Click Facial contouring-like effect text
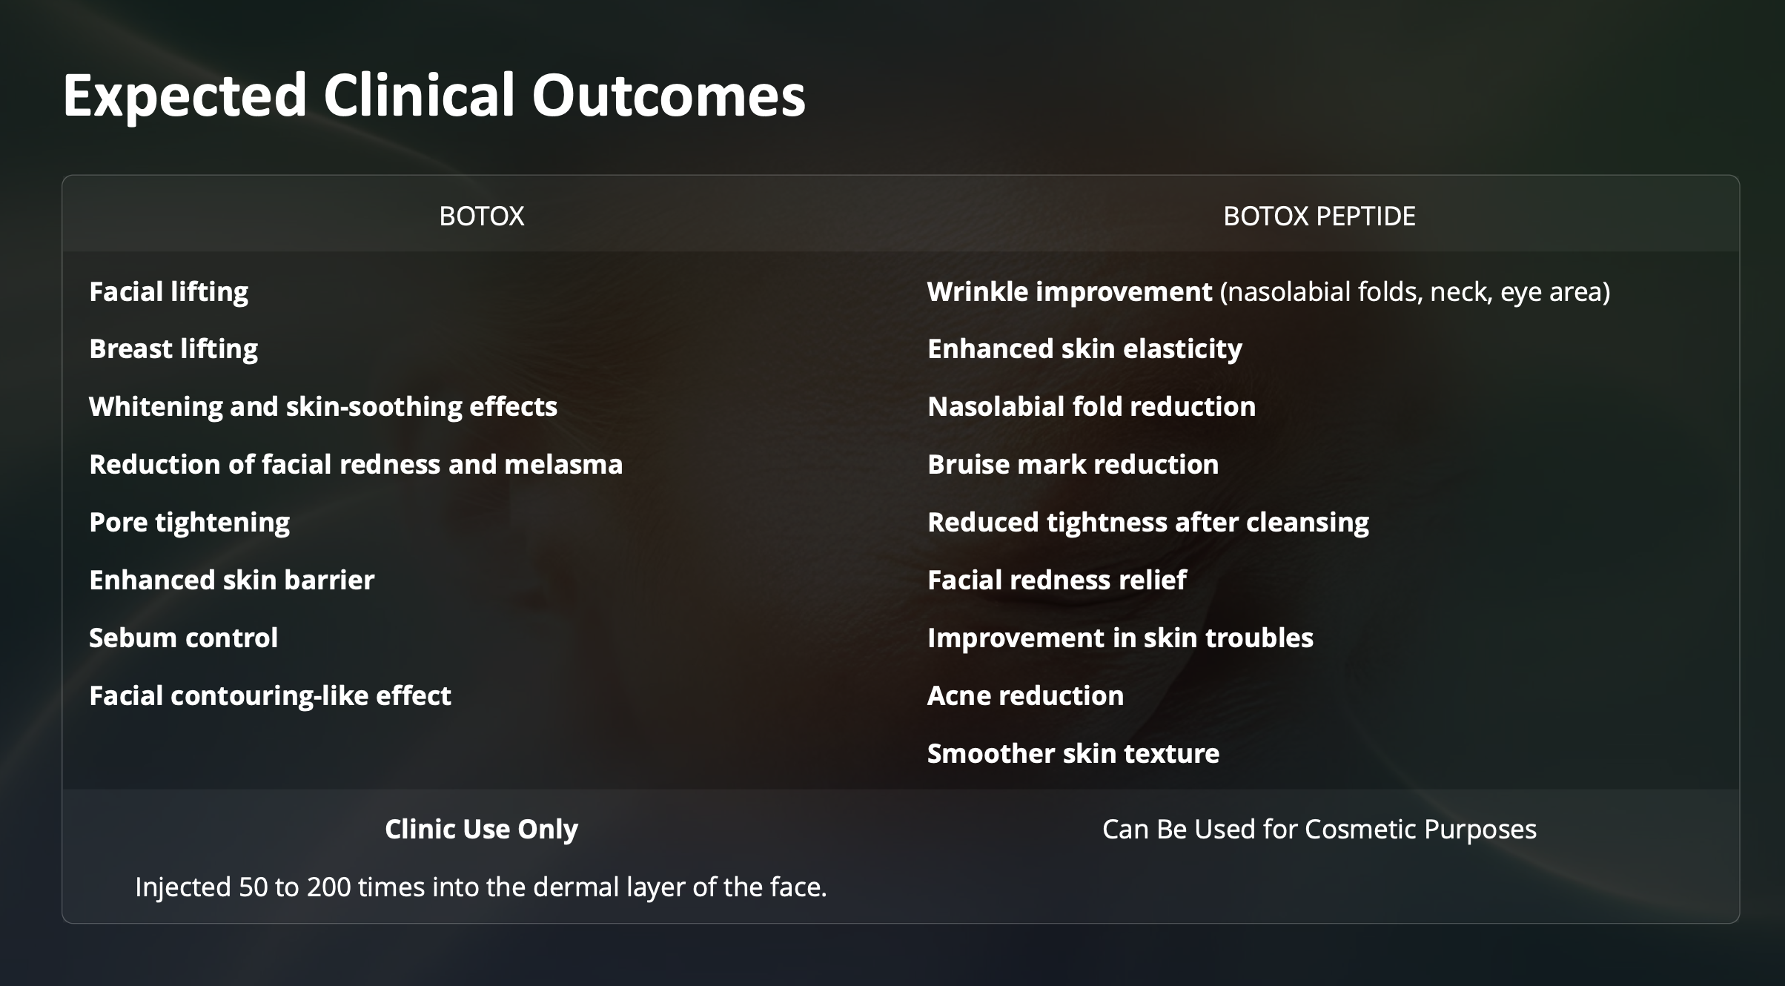Screen dimensions: 1785x986 click(x=270, y=696)
